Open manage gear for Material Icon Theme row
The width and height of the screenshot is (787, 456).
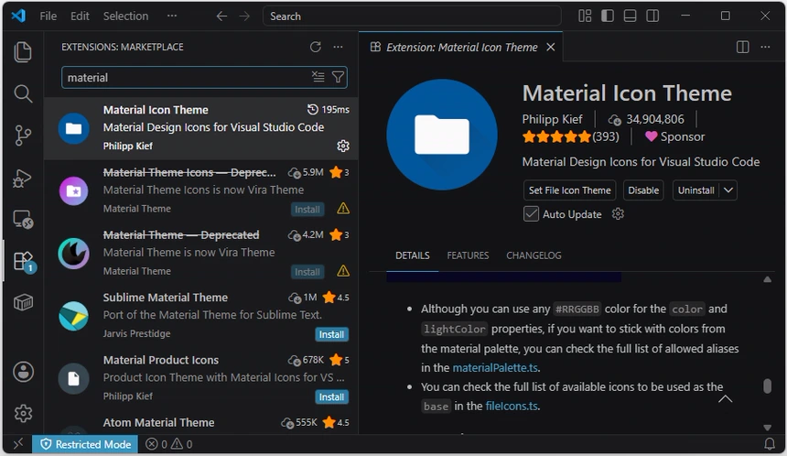343,146
